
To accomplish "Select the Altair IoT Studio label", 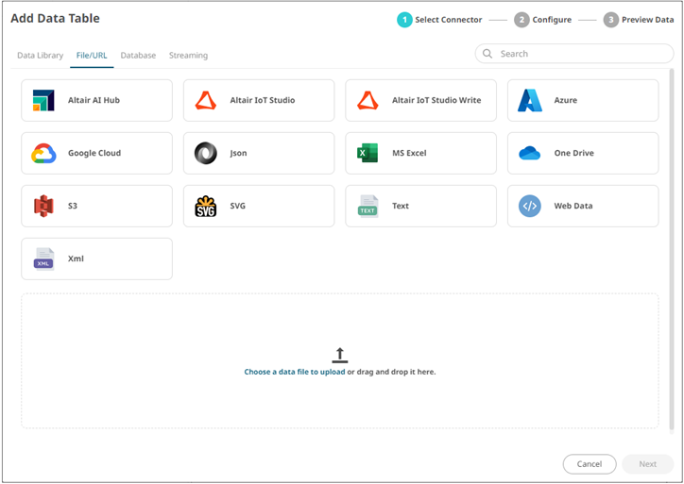I will pyautogui.click(x=263, y=100).
